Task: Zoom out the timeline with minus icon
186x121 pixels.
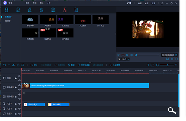Action: (157, 65)
